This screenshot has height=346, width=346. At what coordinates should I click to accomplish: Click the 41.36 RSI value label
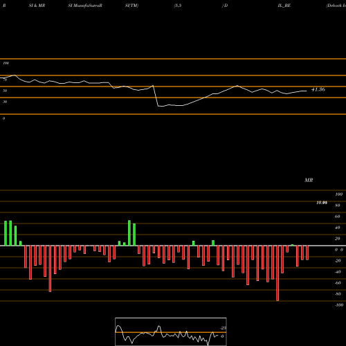click(318, 89)
